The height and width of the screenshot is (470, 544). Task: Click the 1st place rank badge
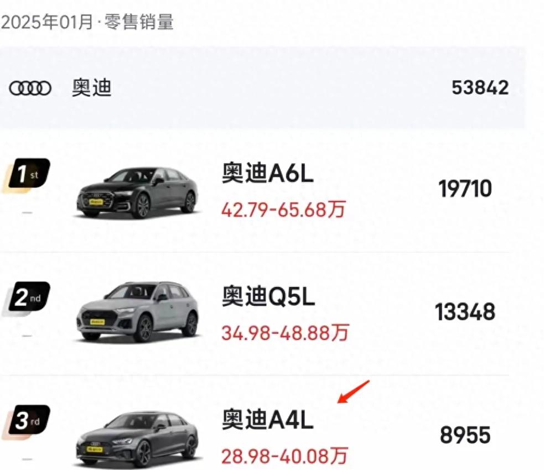click(28, 176)
